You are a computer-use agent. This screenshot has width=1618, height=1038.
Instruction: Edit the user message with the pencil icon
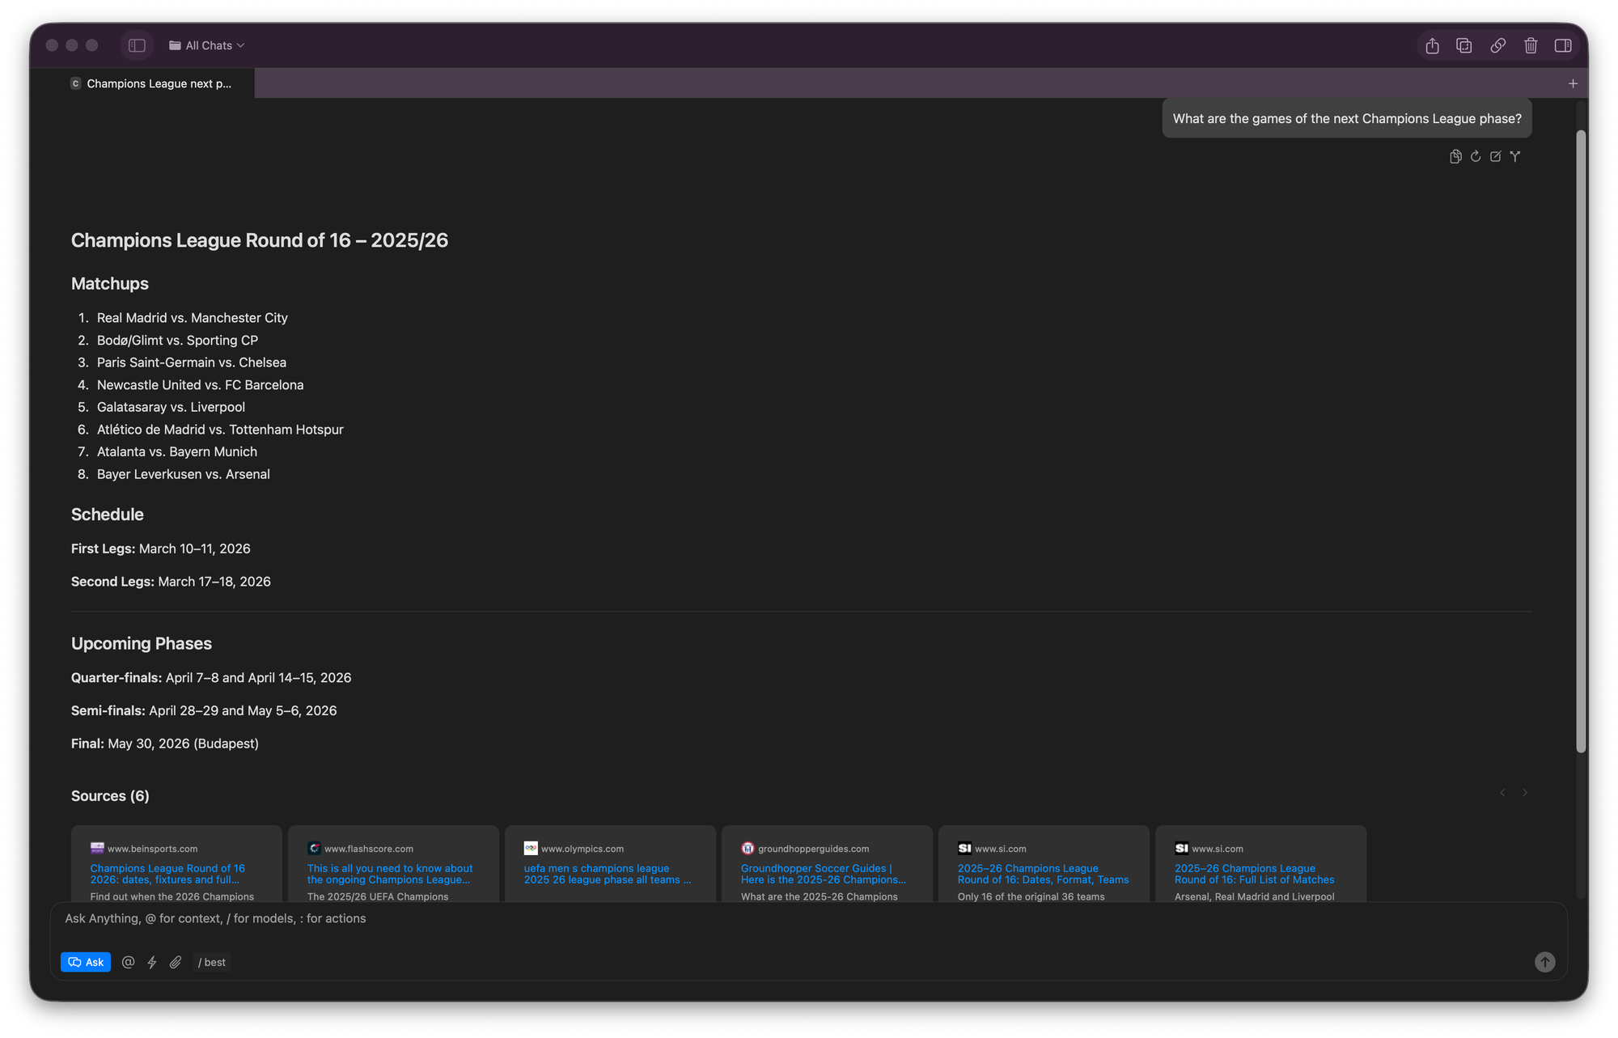(1495, 156)
